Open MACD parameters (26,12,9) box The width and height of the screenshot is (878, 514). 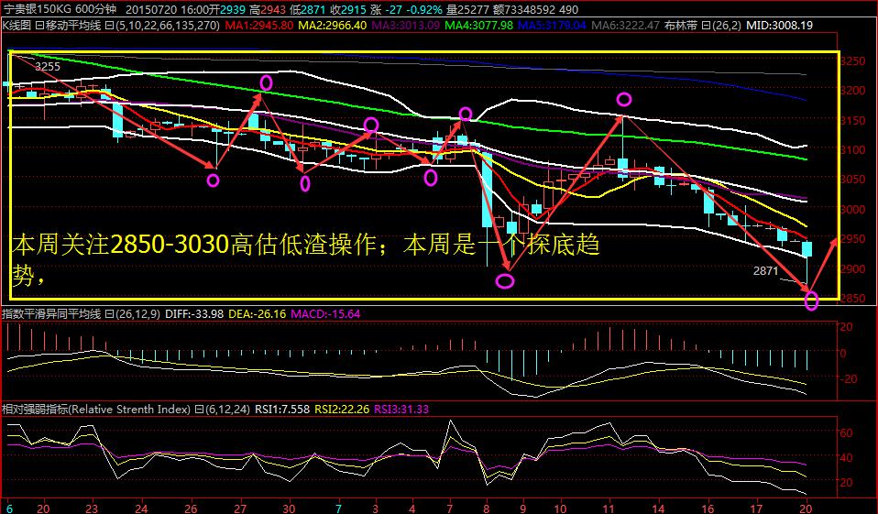138,314
